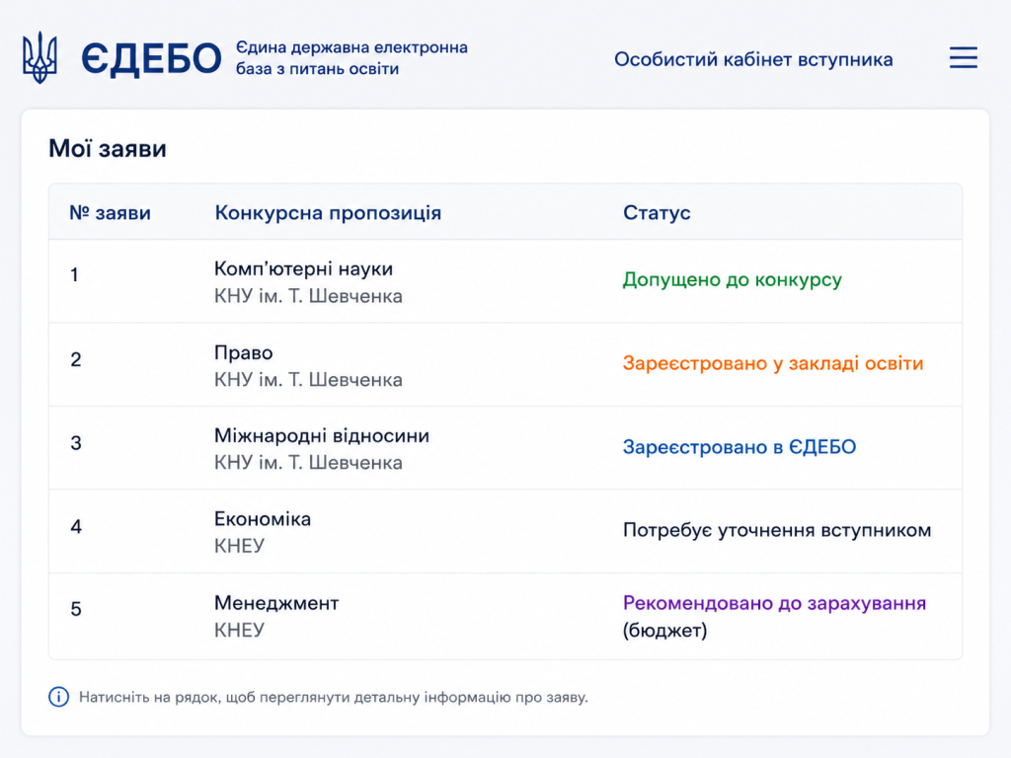Click КНУ ім. Т. Шевченка under Право
The width and height of the screenshot is (1011, 758).
pos(308,380)
